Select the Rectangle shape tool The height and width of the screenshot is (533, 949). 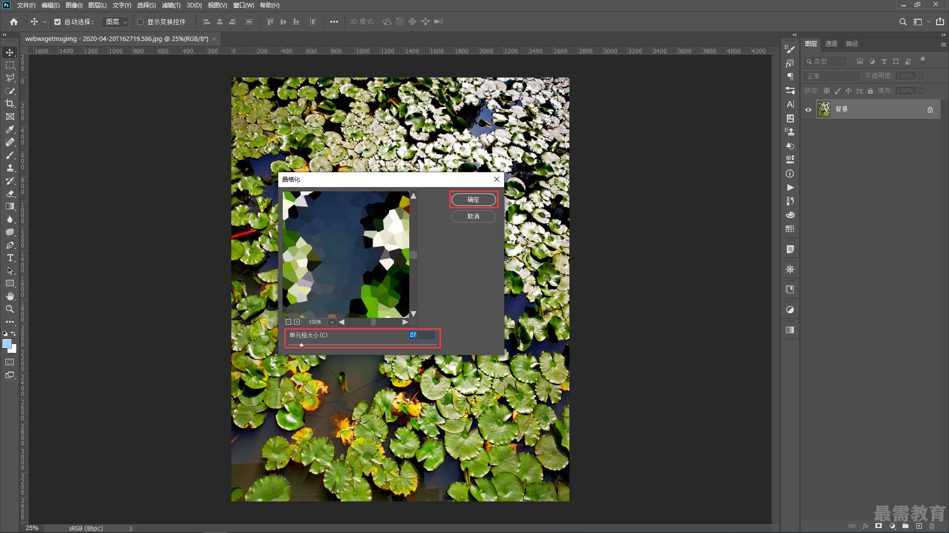point(10,283)
